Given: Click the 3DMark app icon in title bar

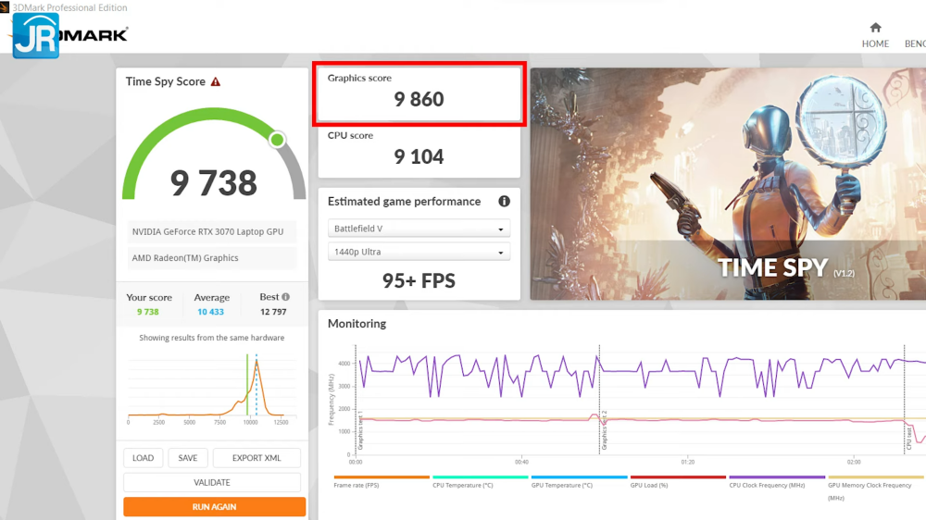Looking at the screenshot, I should click(5, 7).
